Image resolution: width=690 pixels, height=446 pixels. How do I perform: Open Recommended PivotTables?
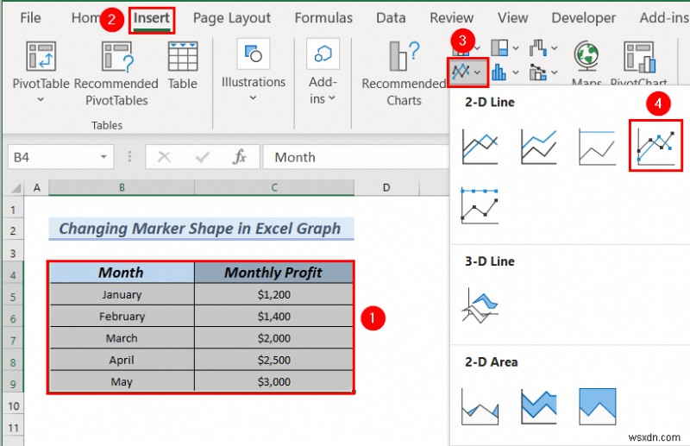[116, 72]
